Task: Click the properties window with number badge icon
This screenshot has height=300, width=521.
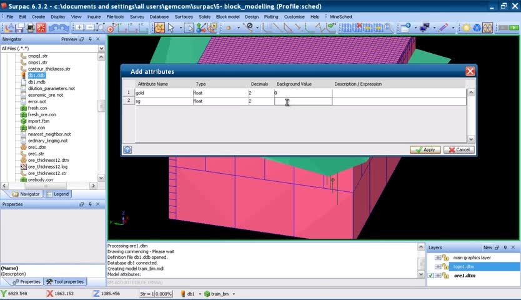Action: click(405, 28)
